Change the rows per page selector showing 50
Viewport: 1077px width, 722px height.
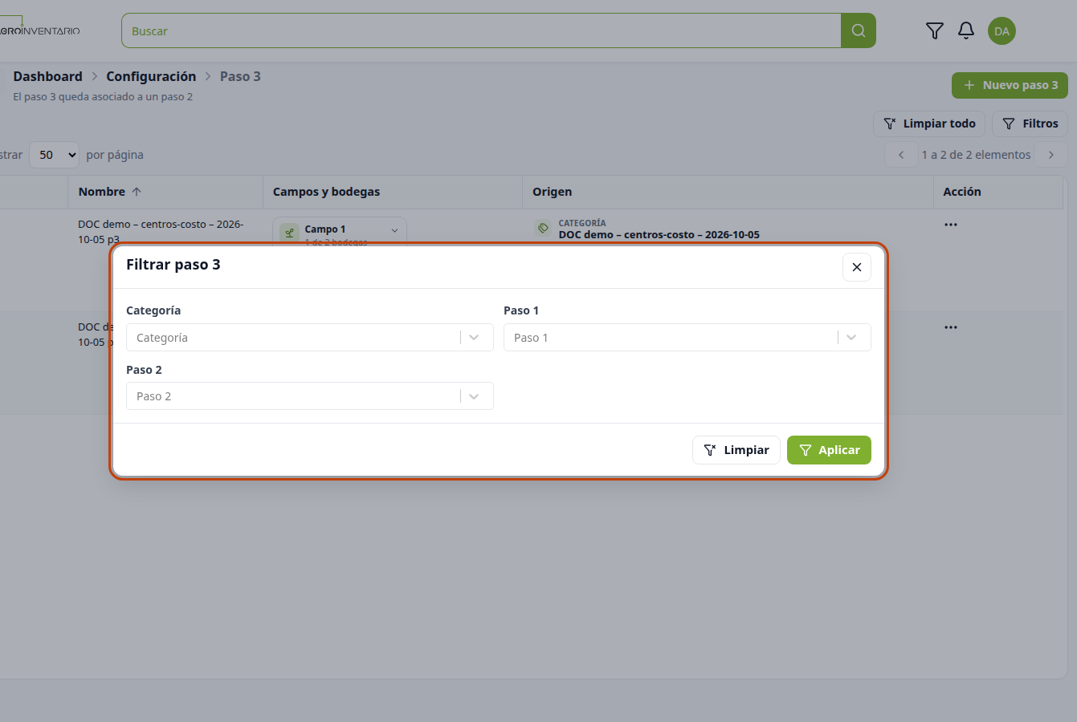click(55, 155)
